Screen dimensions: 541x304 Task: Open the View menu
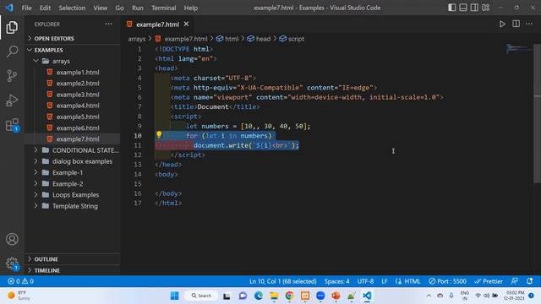click(100, 8)
